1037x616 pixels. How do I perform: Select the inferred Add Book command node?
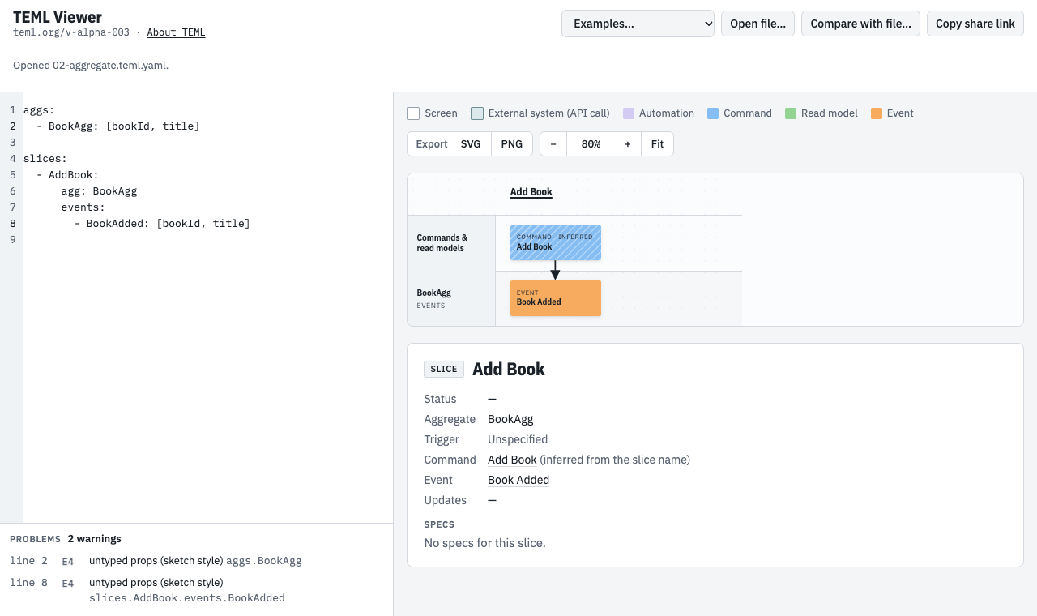(556, 242)
